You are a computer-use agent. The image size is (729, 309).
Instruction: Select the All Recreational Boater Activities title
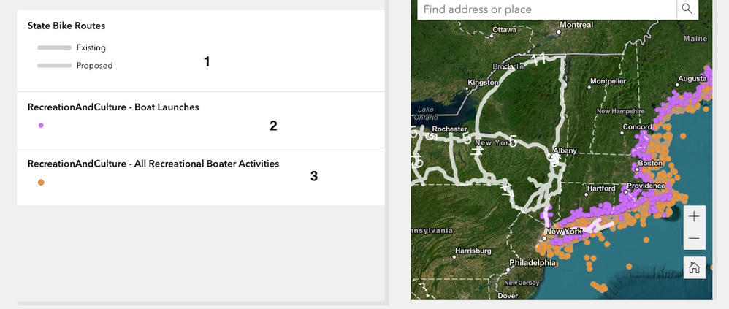[x=153, y=164]
